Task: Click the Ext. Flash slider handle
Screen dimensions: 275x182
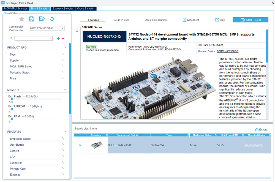Action: (12, 99)
